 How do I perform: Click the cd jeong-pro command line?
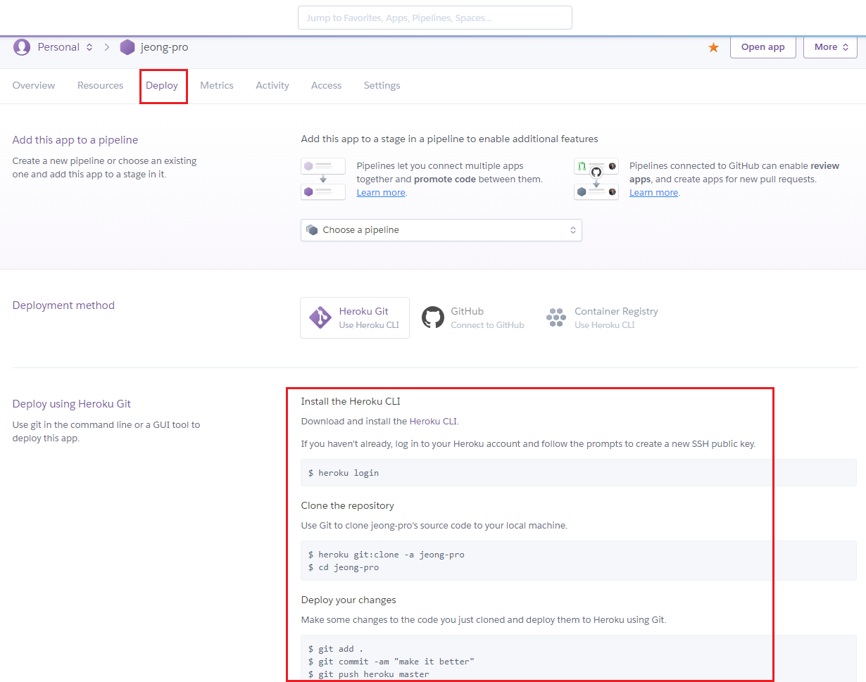(344, 567)
